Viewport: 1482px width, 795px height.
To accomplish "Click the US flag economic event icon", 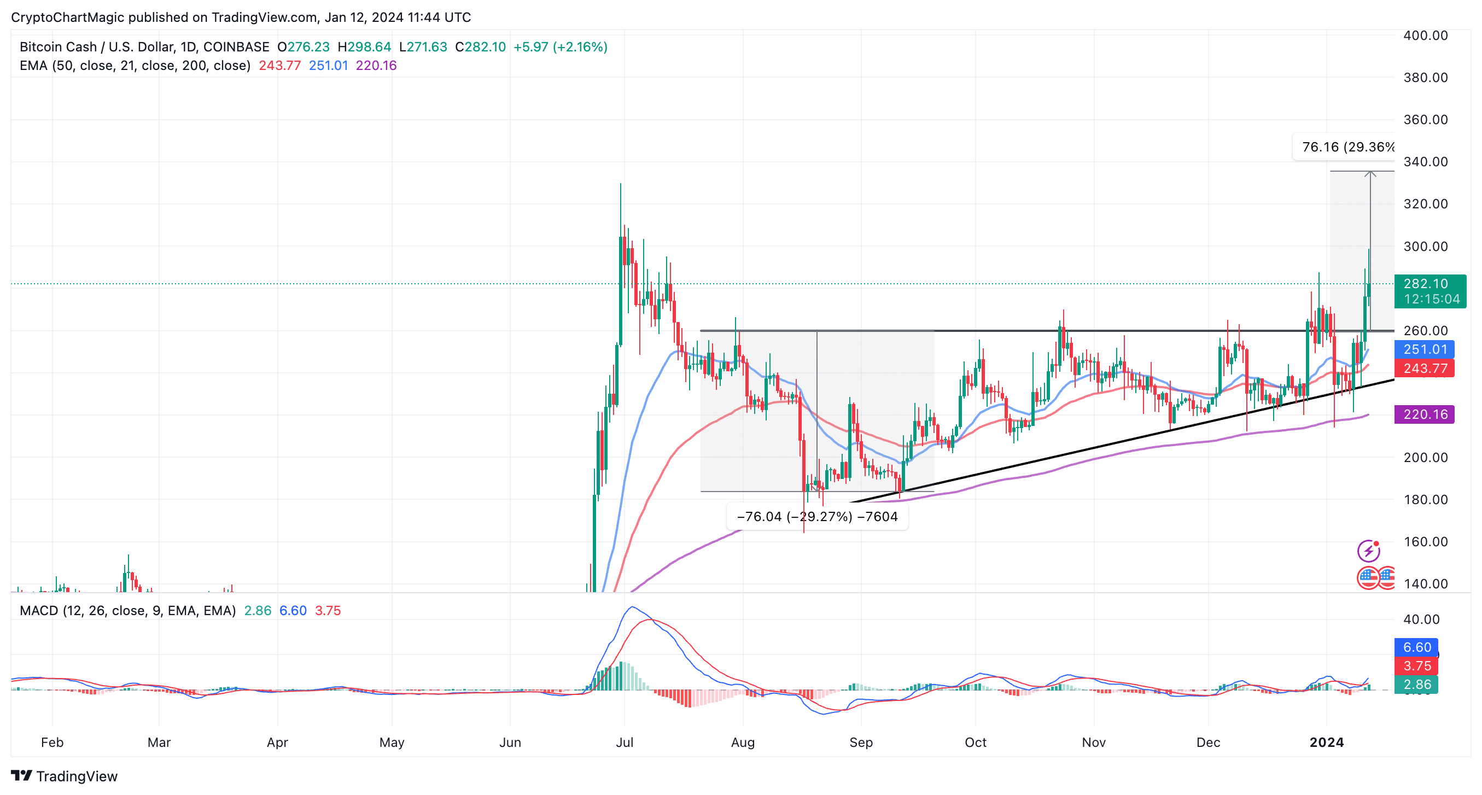I will pos(1369,577).
